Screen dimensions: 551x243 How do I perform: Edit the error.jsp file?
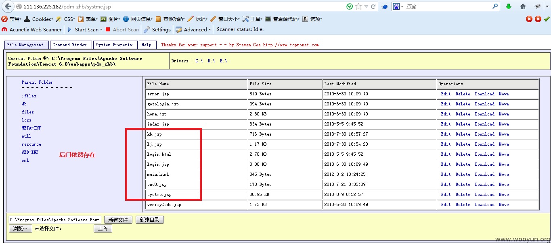pyautogui.click(x=446, y=94)
